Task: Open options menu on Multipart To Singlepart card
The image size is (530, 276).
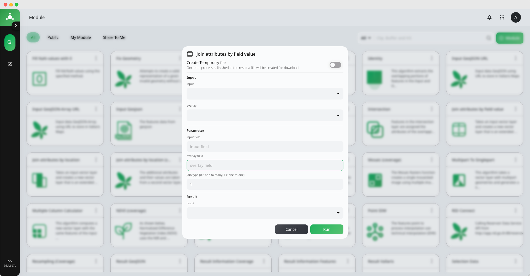Action: point(516,160)
